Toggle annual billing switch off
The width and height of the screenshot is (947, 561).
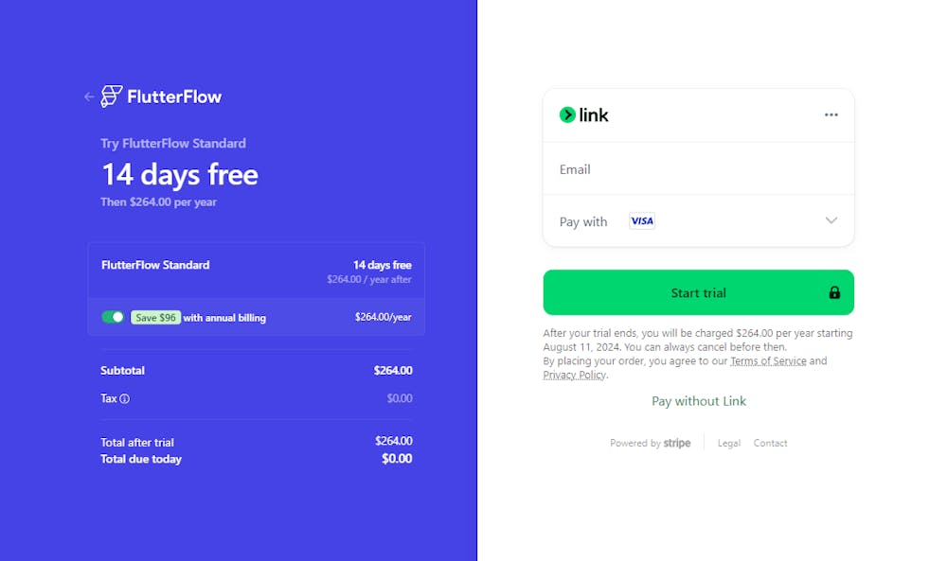[x=113, y=317]
